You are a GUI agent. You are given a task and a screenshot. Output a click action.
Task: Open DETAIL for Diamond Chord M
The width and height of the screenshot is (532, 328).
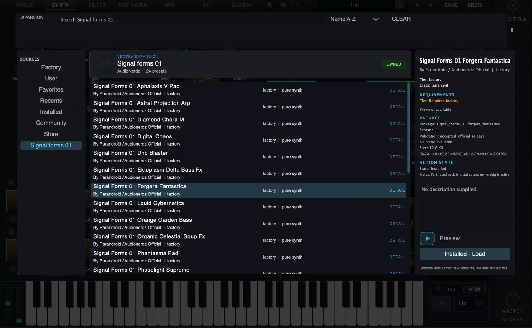[397, 123]
